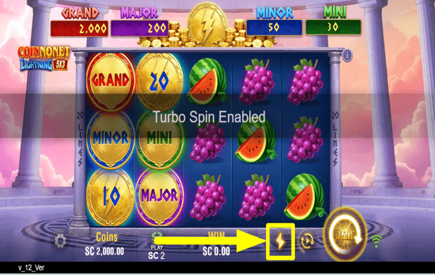Screen dimensions: 435x275
Task: Click the Coins SC 2,000.00 balance
Action: tap(104, 244)
